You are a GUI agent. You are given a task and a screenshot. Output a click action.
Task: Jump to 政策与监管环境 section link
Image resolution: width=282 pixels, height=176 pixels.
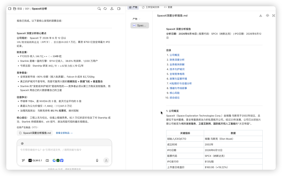[x=178, y=79]
